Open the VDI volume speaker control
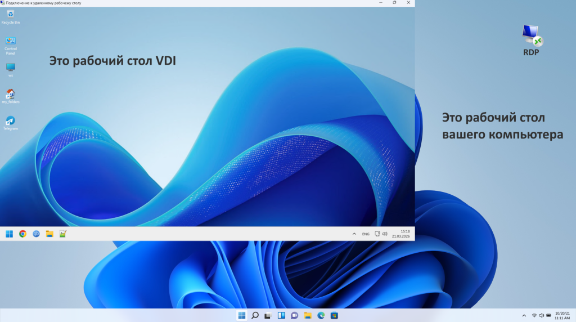The height and width of the screenshot is (322, 576). pyautogui.click(x=385, y=234)
